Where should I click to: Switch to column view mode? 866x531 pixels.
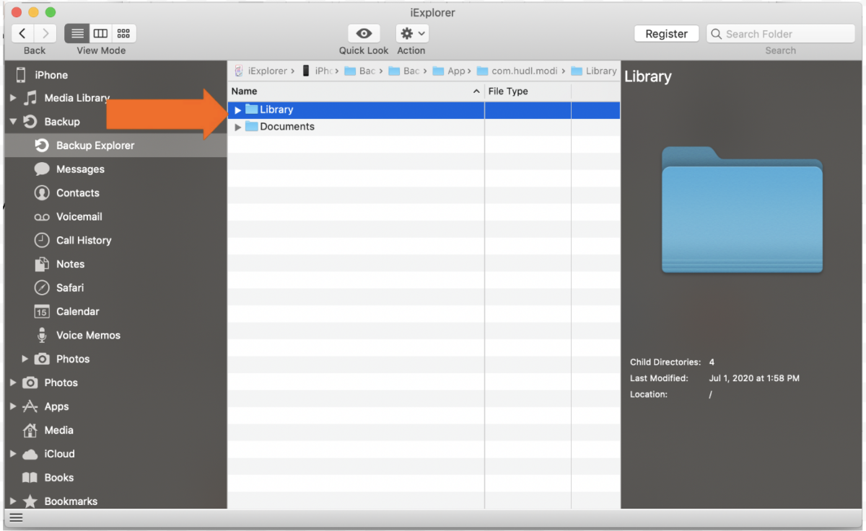coord(100,33)
